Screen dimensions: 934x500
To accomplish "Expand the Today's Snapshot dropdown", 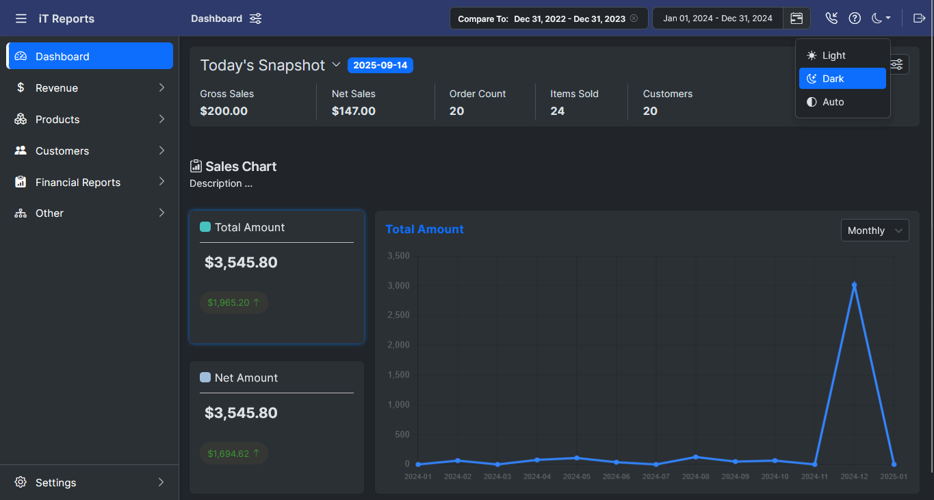I will pos(336,65).
